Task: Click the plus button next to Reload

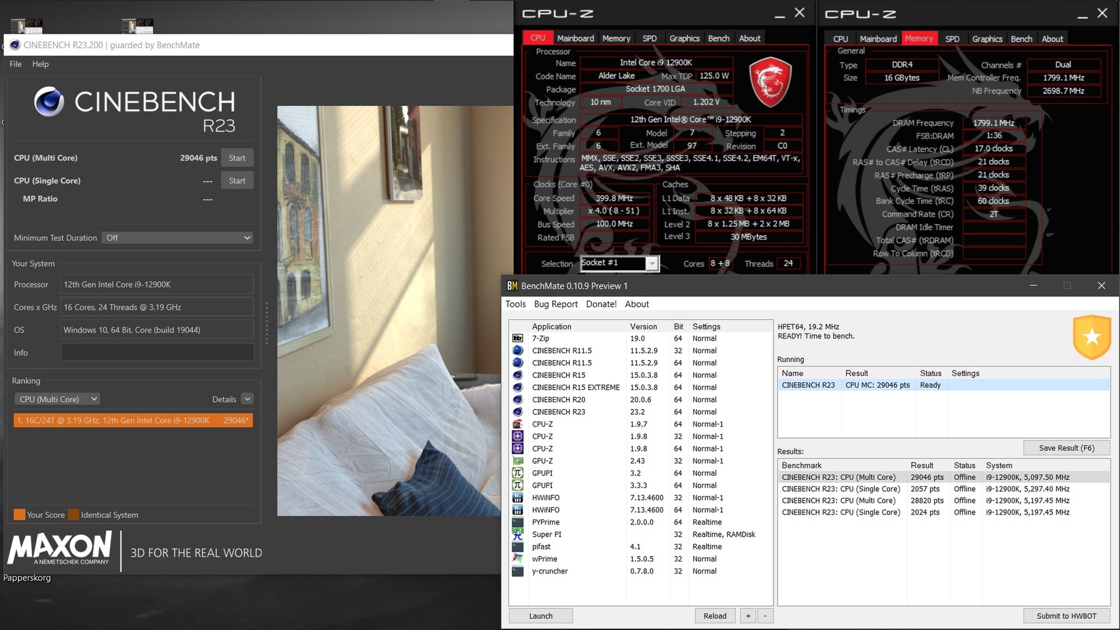Action: point(748,616)
